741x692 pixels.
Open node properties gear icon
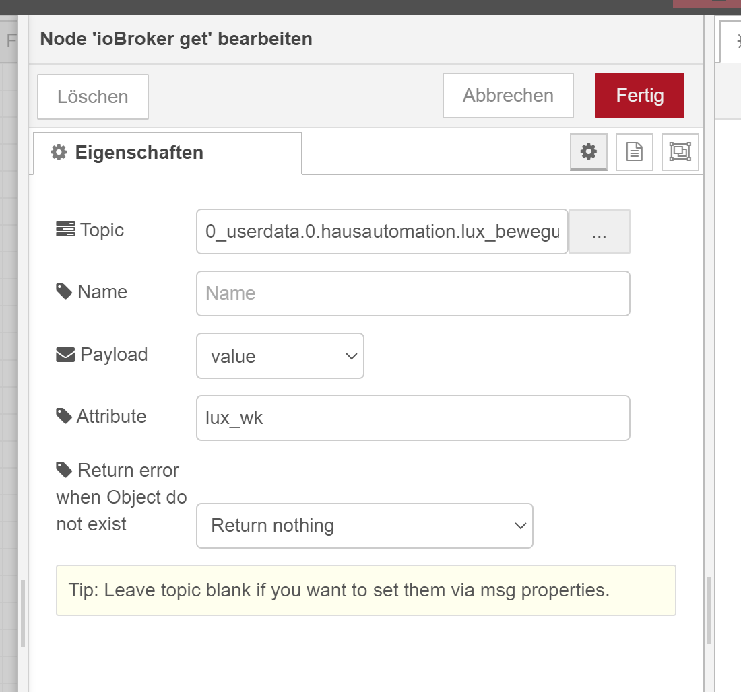(588, 152)
